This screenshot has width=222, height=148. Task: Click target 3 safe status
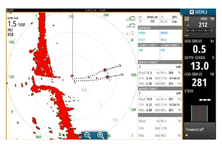(x=178, y=67)
